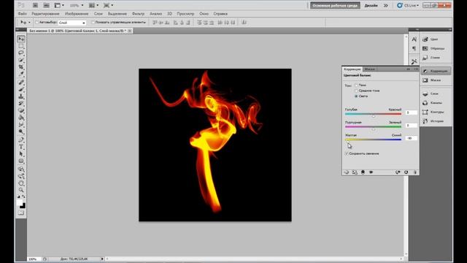The image size is (467, 263).
Task: Open the История panel from dock
Action: click(436, 121)
